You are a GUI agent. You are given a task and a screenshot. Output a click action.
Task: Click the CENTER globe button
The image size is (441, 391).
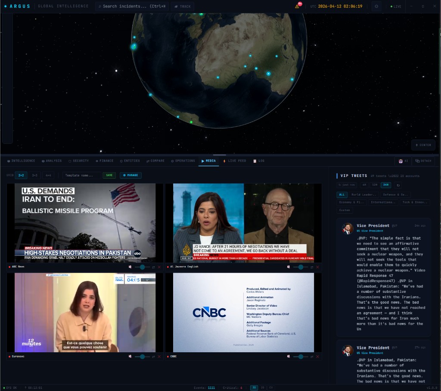coord(423,145)
